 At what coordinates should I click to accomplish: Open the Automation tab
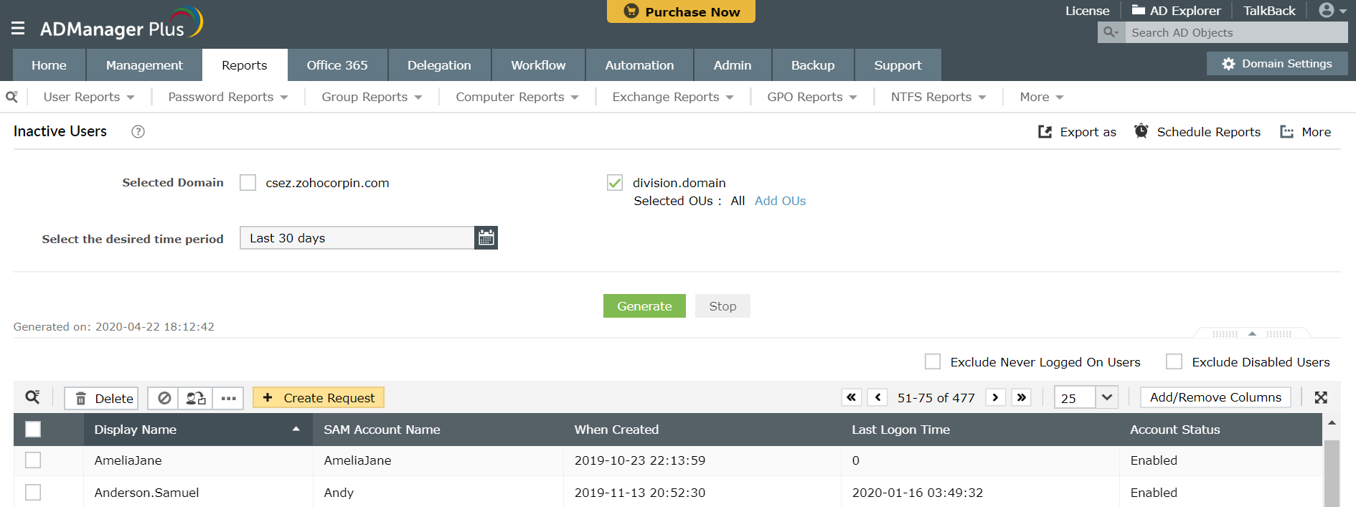coord(639,65)
